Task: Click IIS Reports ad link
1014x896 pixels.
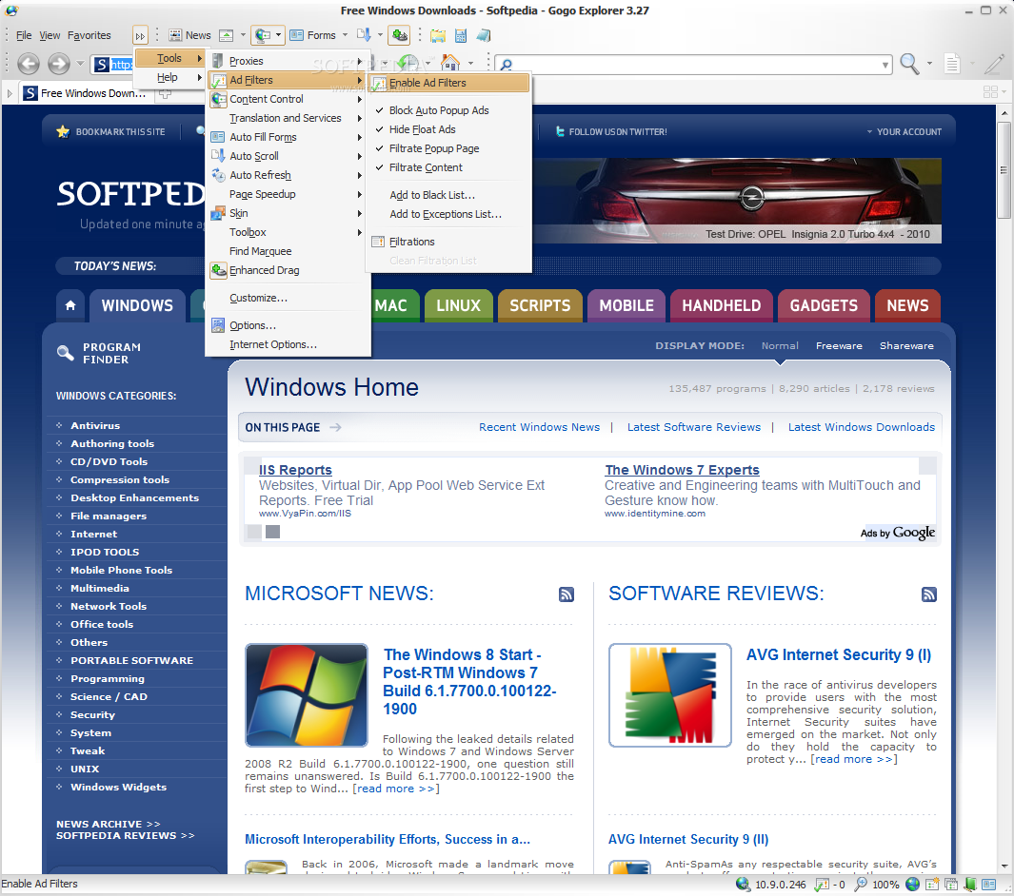Action: (295, 470)
